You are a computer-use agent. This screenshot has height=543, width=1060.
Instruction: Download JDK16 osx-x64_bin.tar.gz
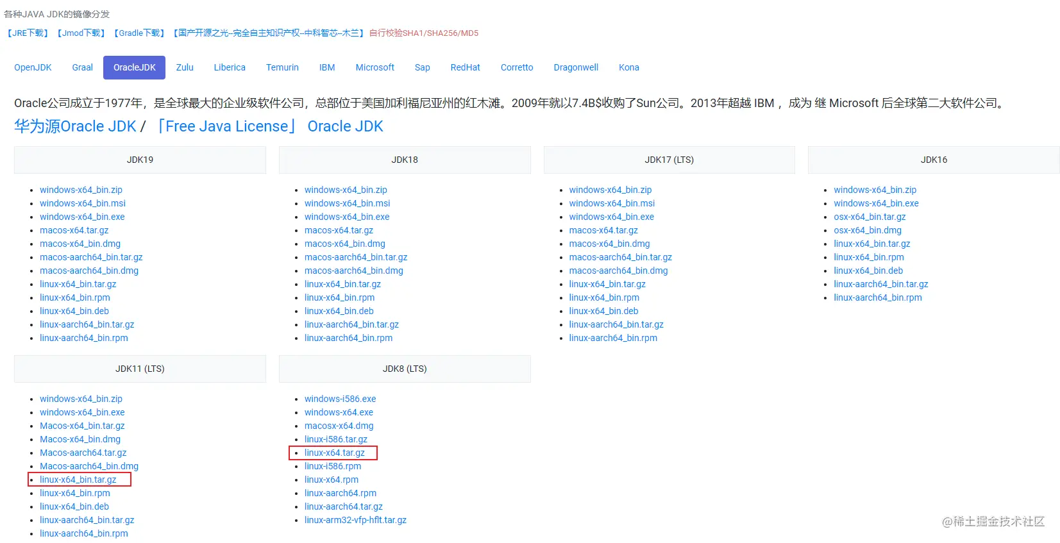870,217
